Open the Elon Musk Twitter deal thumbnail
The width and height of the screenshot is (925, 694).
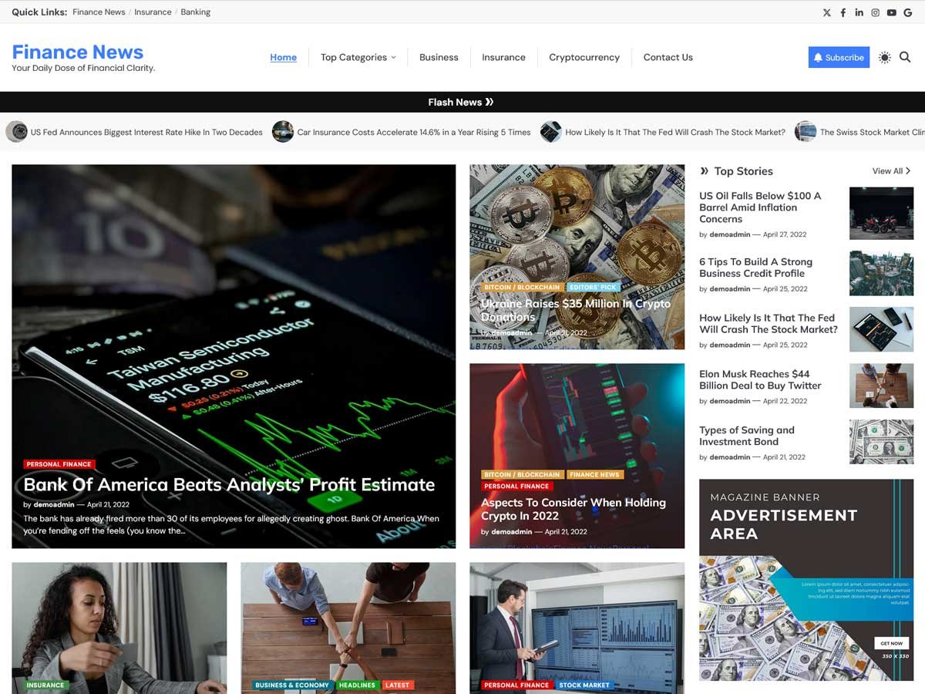881,386
